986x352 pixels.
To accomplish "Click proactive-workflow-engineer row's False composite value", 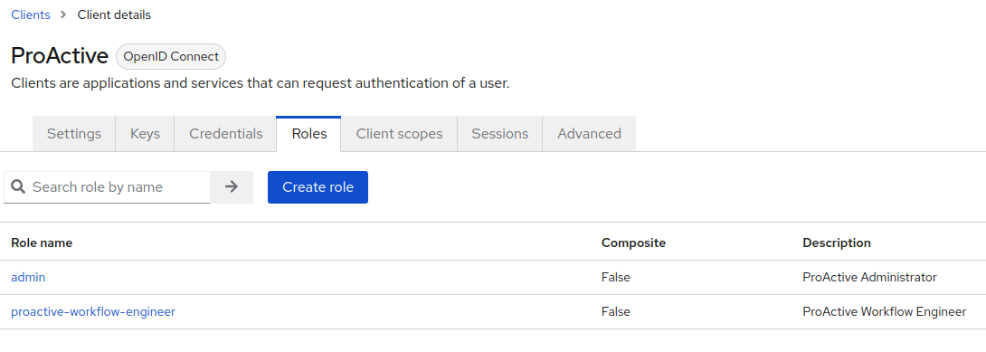I will pos(616,312).
